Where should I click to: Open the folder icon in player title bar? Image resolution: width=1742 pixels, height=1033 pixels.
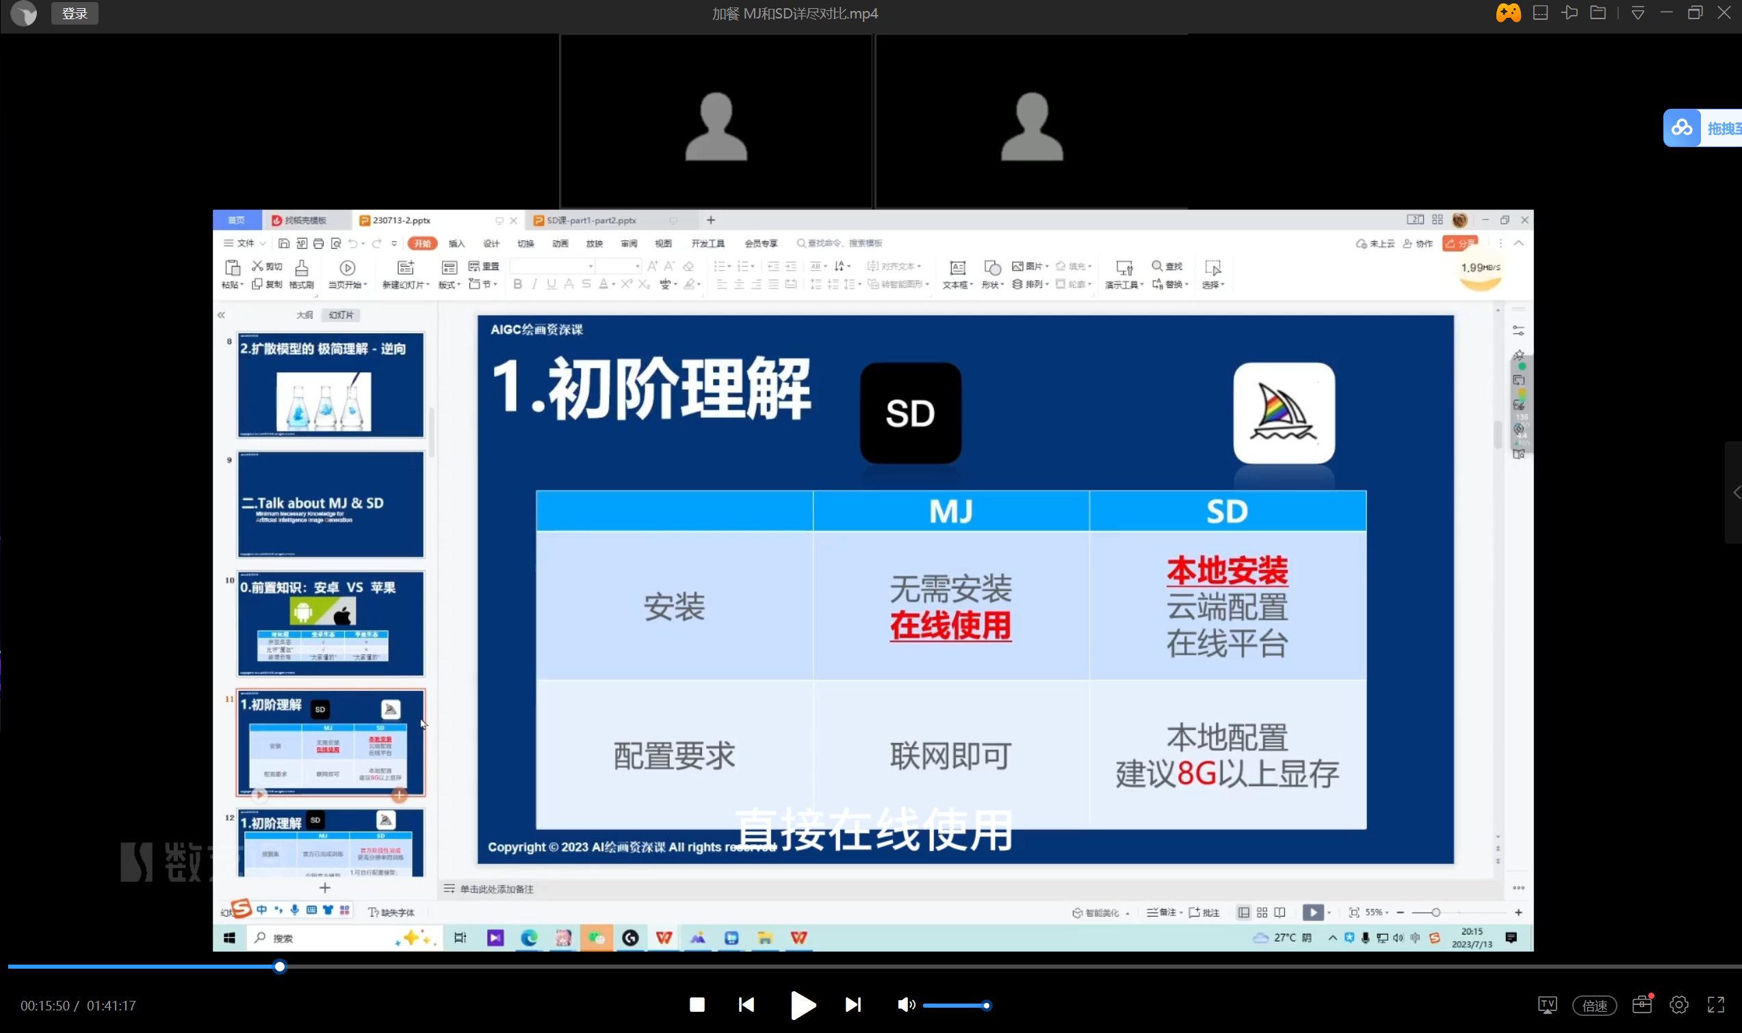(x=1598, y=12)
